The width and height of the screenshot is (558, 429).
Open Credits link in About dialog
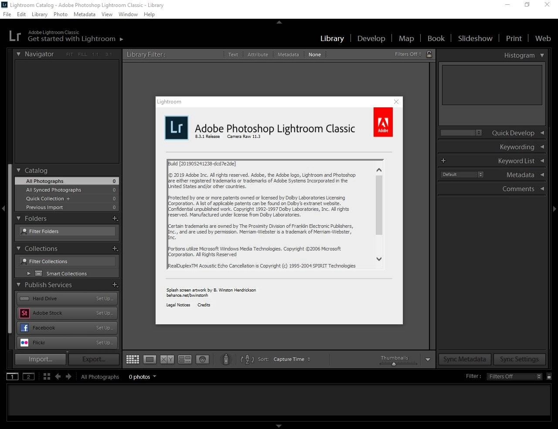pos(204,305)
